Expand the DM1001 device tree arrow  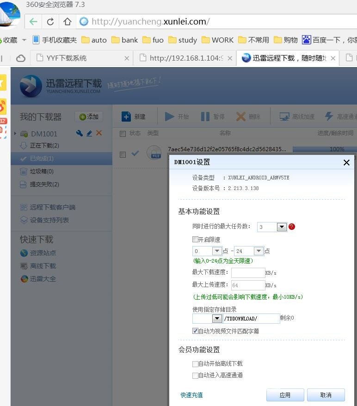15,134
